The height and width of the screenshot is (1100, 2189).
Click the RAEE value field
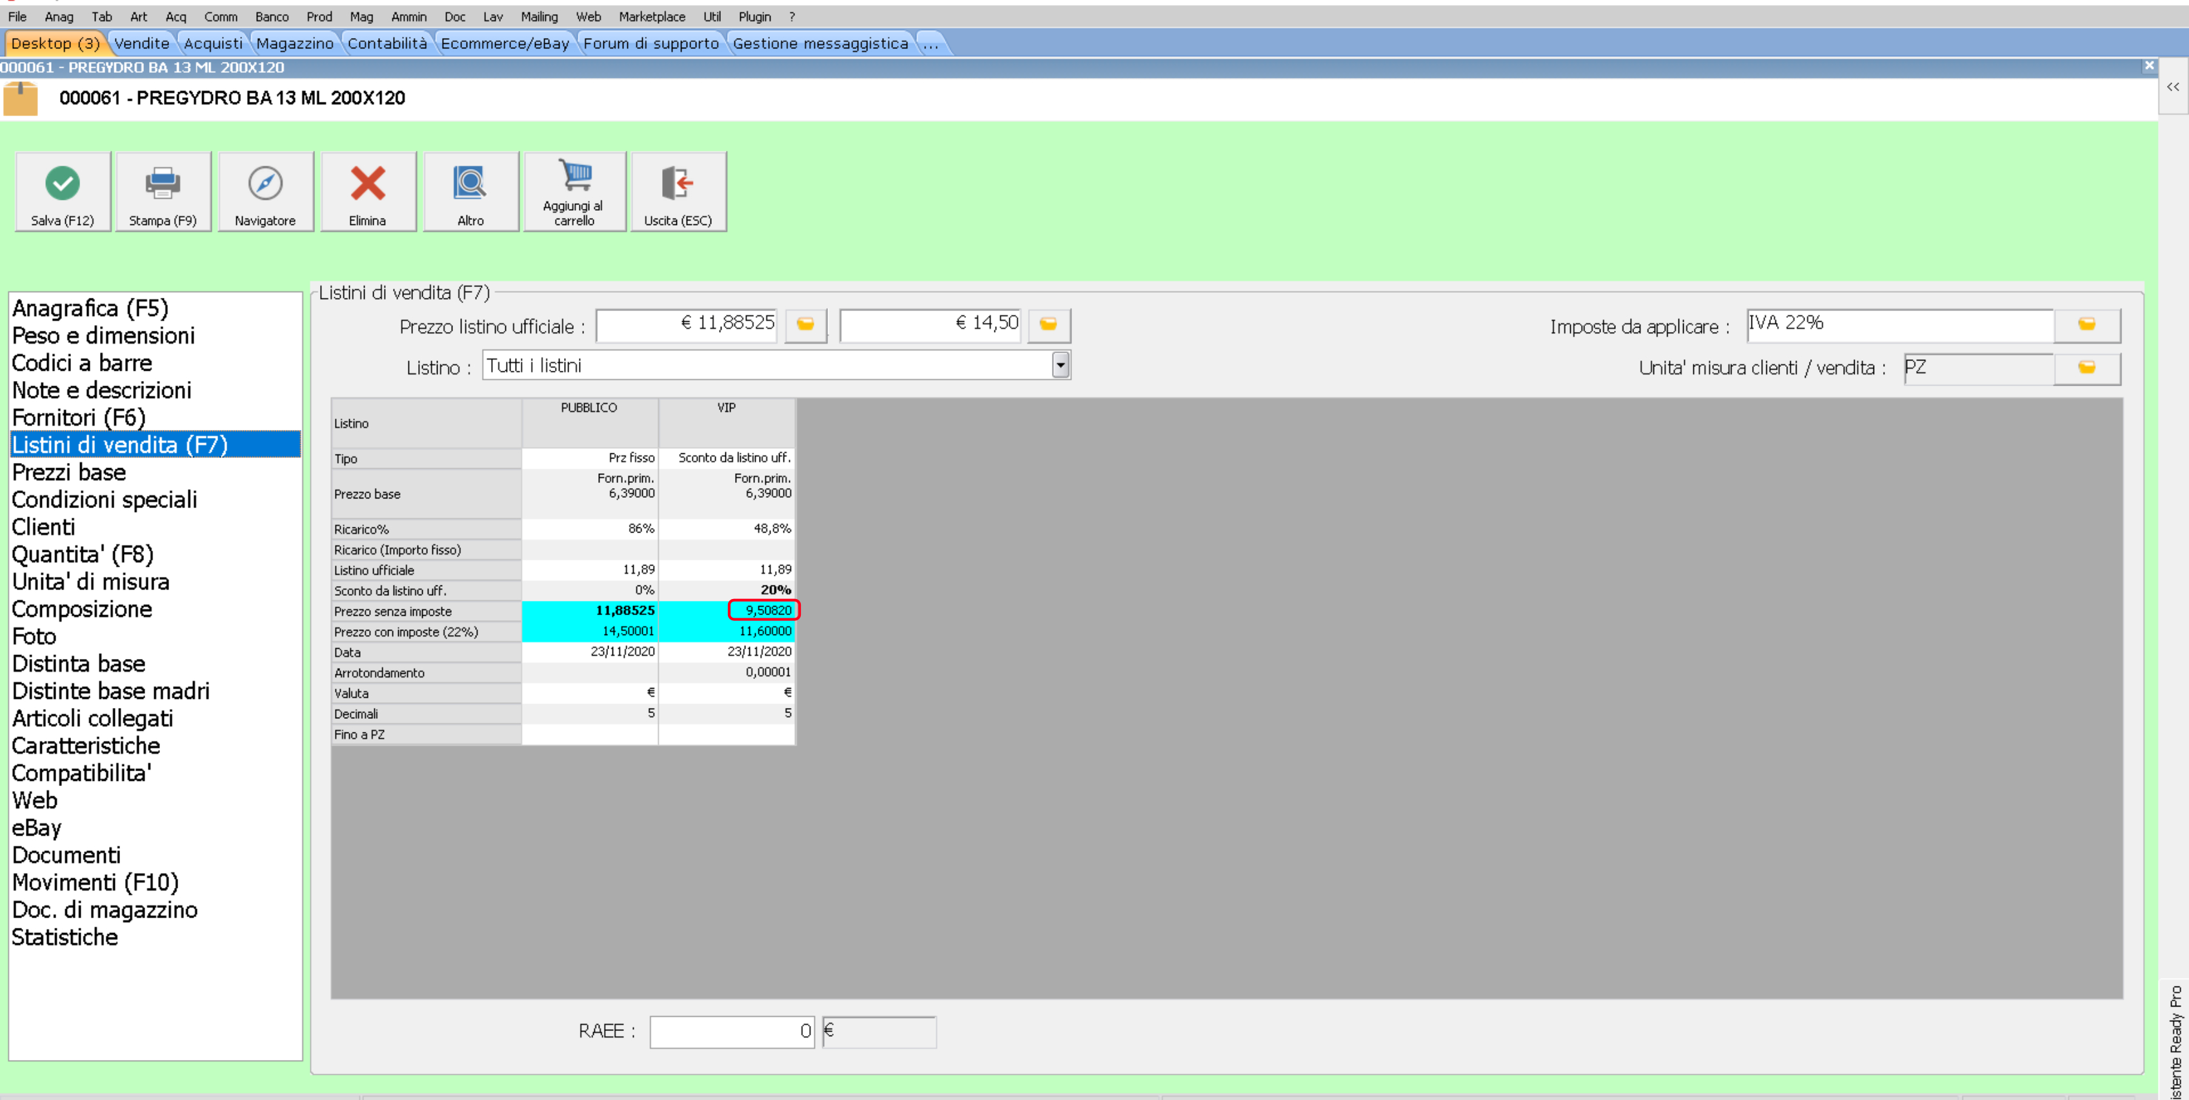[x=732, y=1031]
